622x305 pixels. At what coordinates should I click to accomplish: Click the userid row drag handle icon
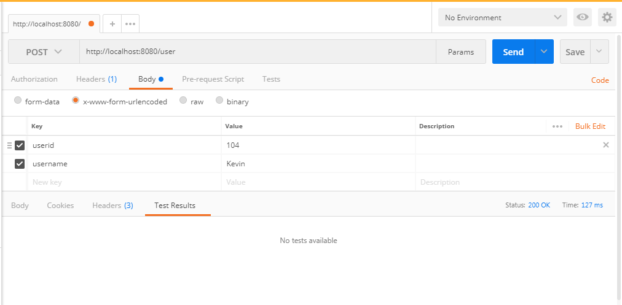[x=9, y=145]
